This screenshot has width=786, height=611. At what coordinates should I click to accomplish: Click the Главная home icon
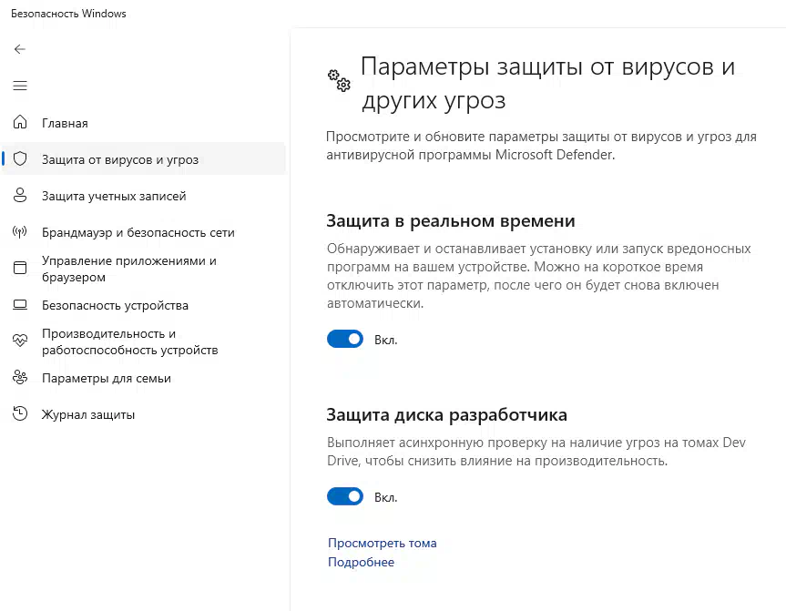20,122
